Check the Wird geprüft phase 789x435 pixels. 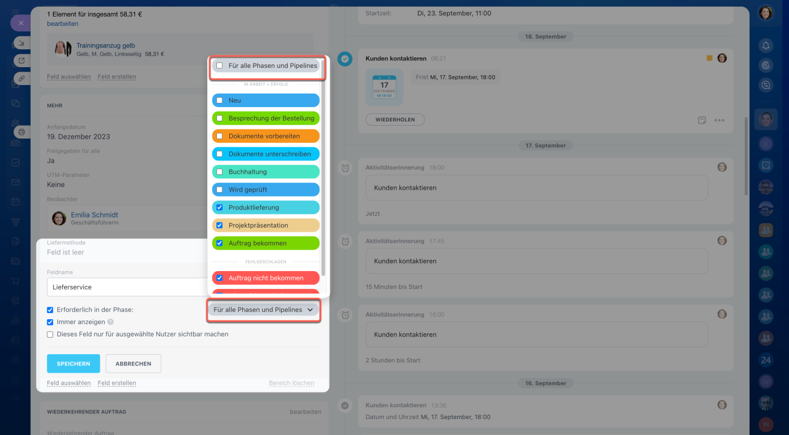tap(219, 190)
